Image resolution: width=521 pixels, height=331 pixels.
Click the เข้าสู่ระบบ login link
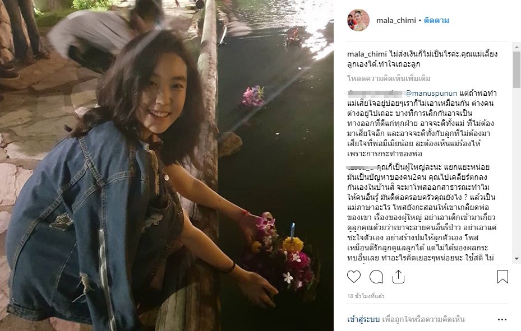point(363,319)
